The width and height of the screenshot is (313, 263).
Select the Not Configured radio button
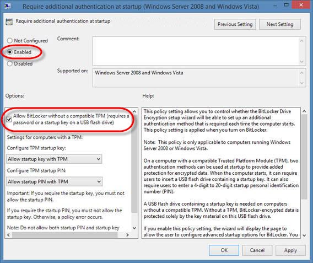(x=10, y=41)
